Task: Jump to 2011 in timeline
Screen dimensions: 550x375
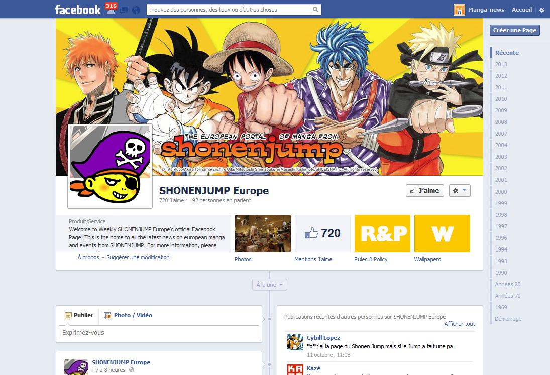Action: 501,87
